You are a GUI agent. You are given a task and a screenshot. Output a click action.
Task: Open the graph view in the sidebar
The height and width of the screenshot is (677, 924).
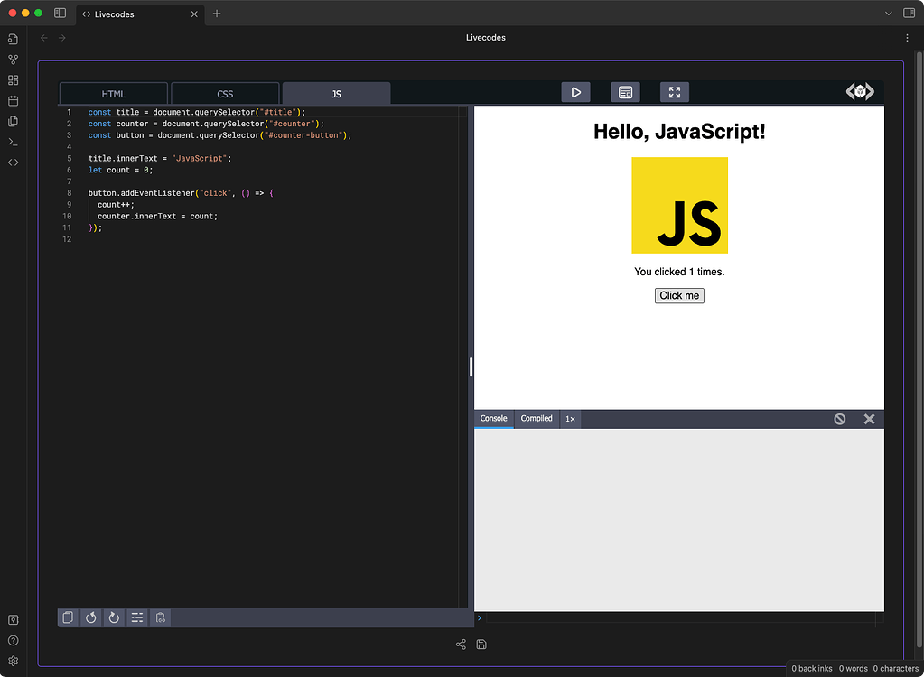(x=13, y=60)
